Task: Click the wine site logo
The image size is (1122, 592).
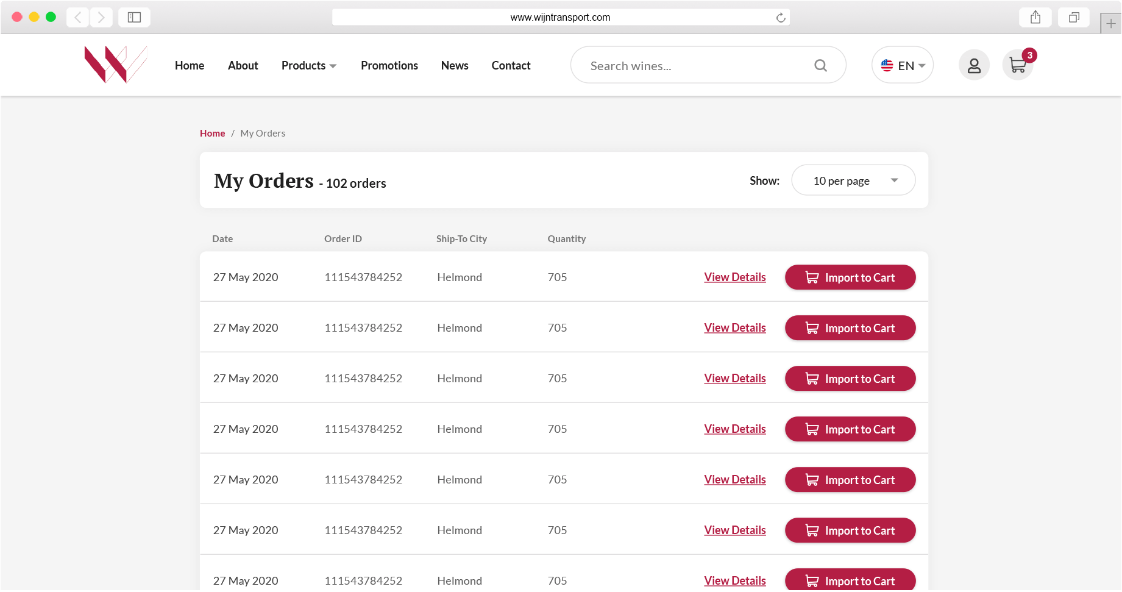Action: pos(116,65)
